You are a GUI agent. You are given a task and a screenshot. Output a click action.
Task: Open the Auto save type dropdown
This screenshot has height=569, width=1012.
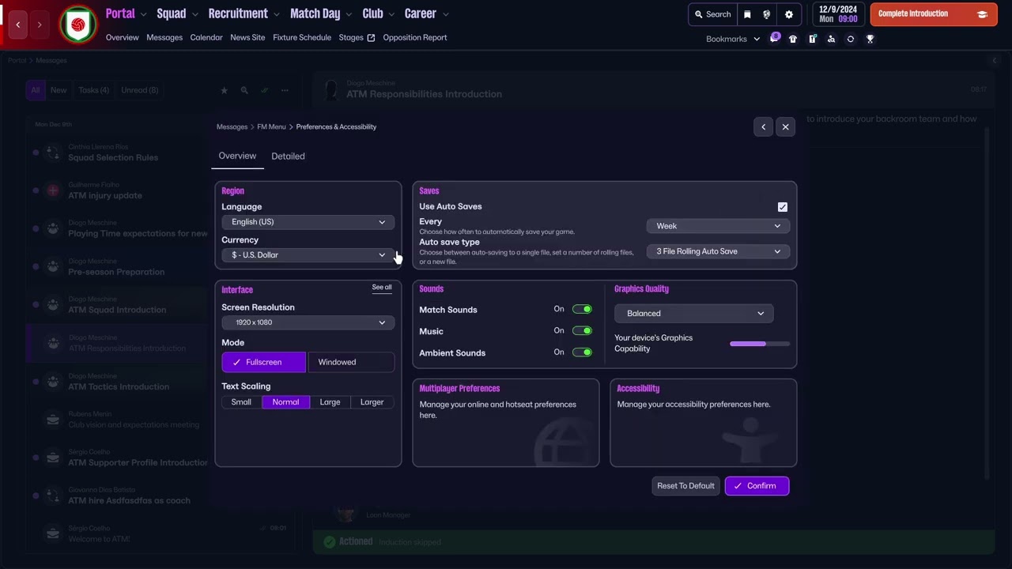point(718,251)
